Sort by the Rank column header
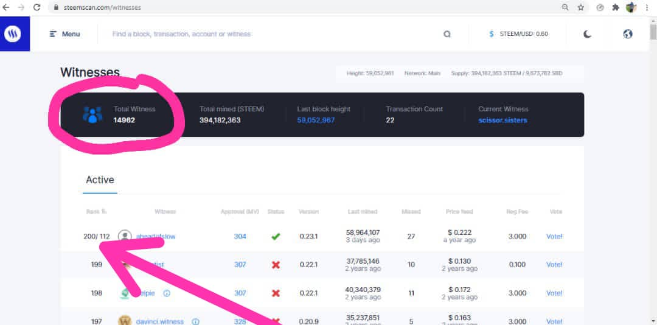The width and height of the screenshot is (657, 325). 96,212
